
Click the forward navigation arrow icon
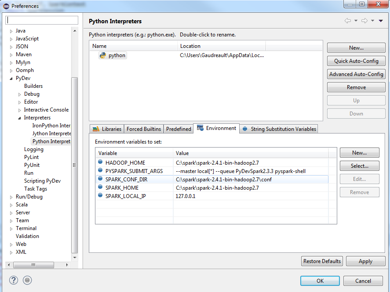pyautogui.click(x=364, y=21)
